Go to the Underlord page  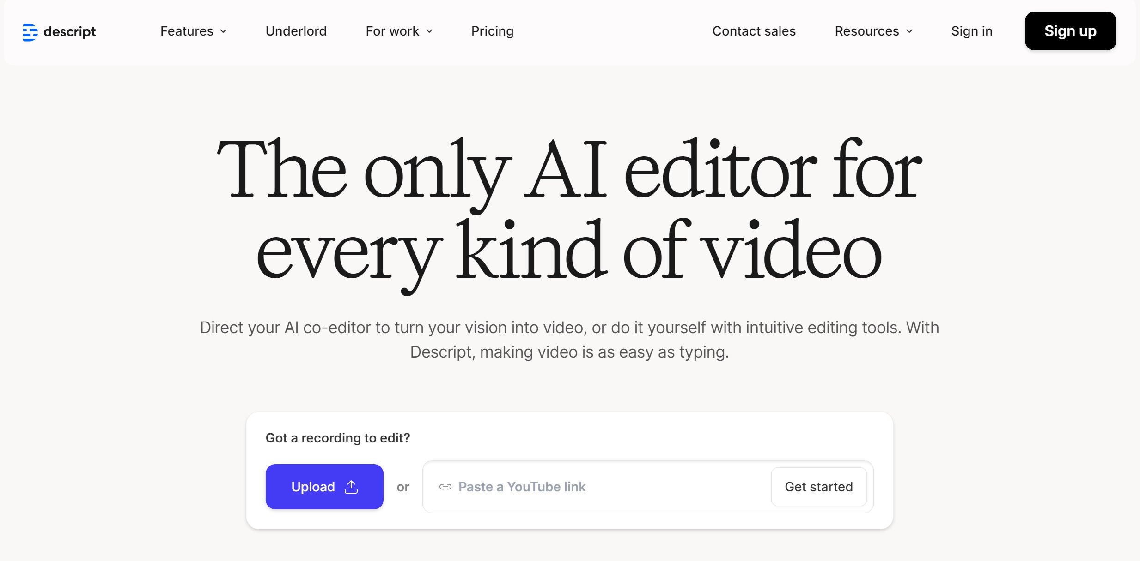point(296,31)
